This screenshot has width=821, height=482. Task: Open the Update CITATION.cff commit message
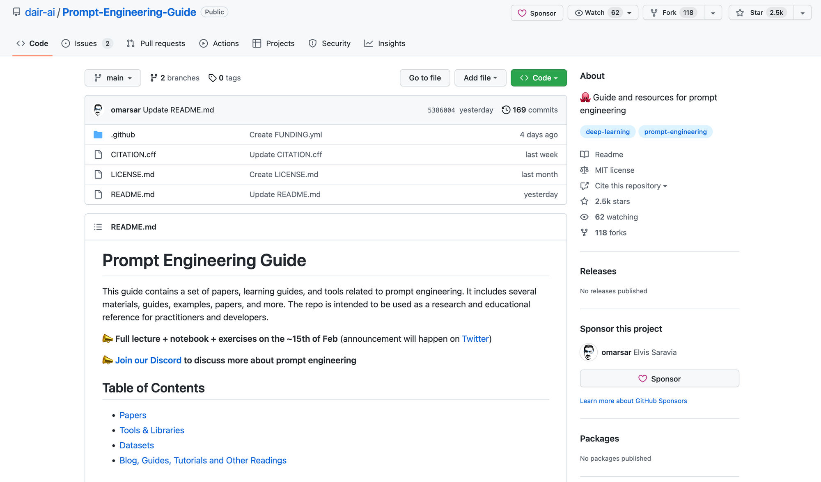click(x=286, y=155)
